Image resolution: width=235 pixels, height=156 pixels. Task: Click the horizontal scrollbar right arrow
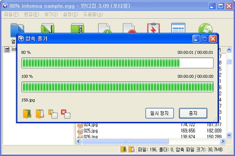[x=223, y=141]
